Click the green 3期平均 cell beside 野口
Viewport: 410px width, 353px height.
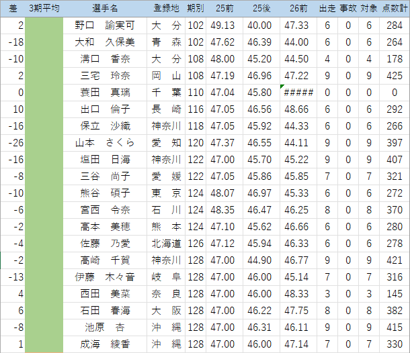44,25
